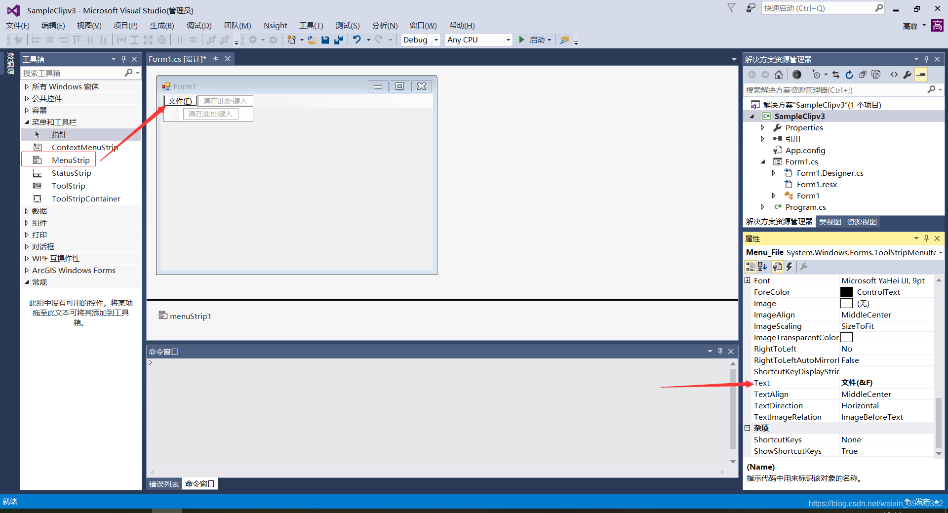Save the current file with the floppy icon
948x513 pixels.
click(325, 40)
